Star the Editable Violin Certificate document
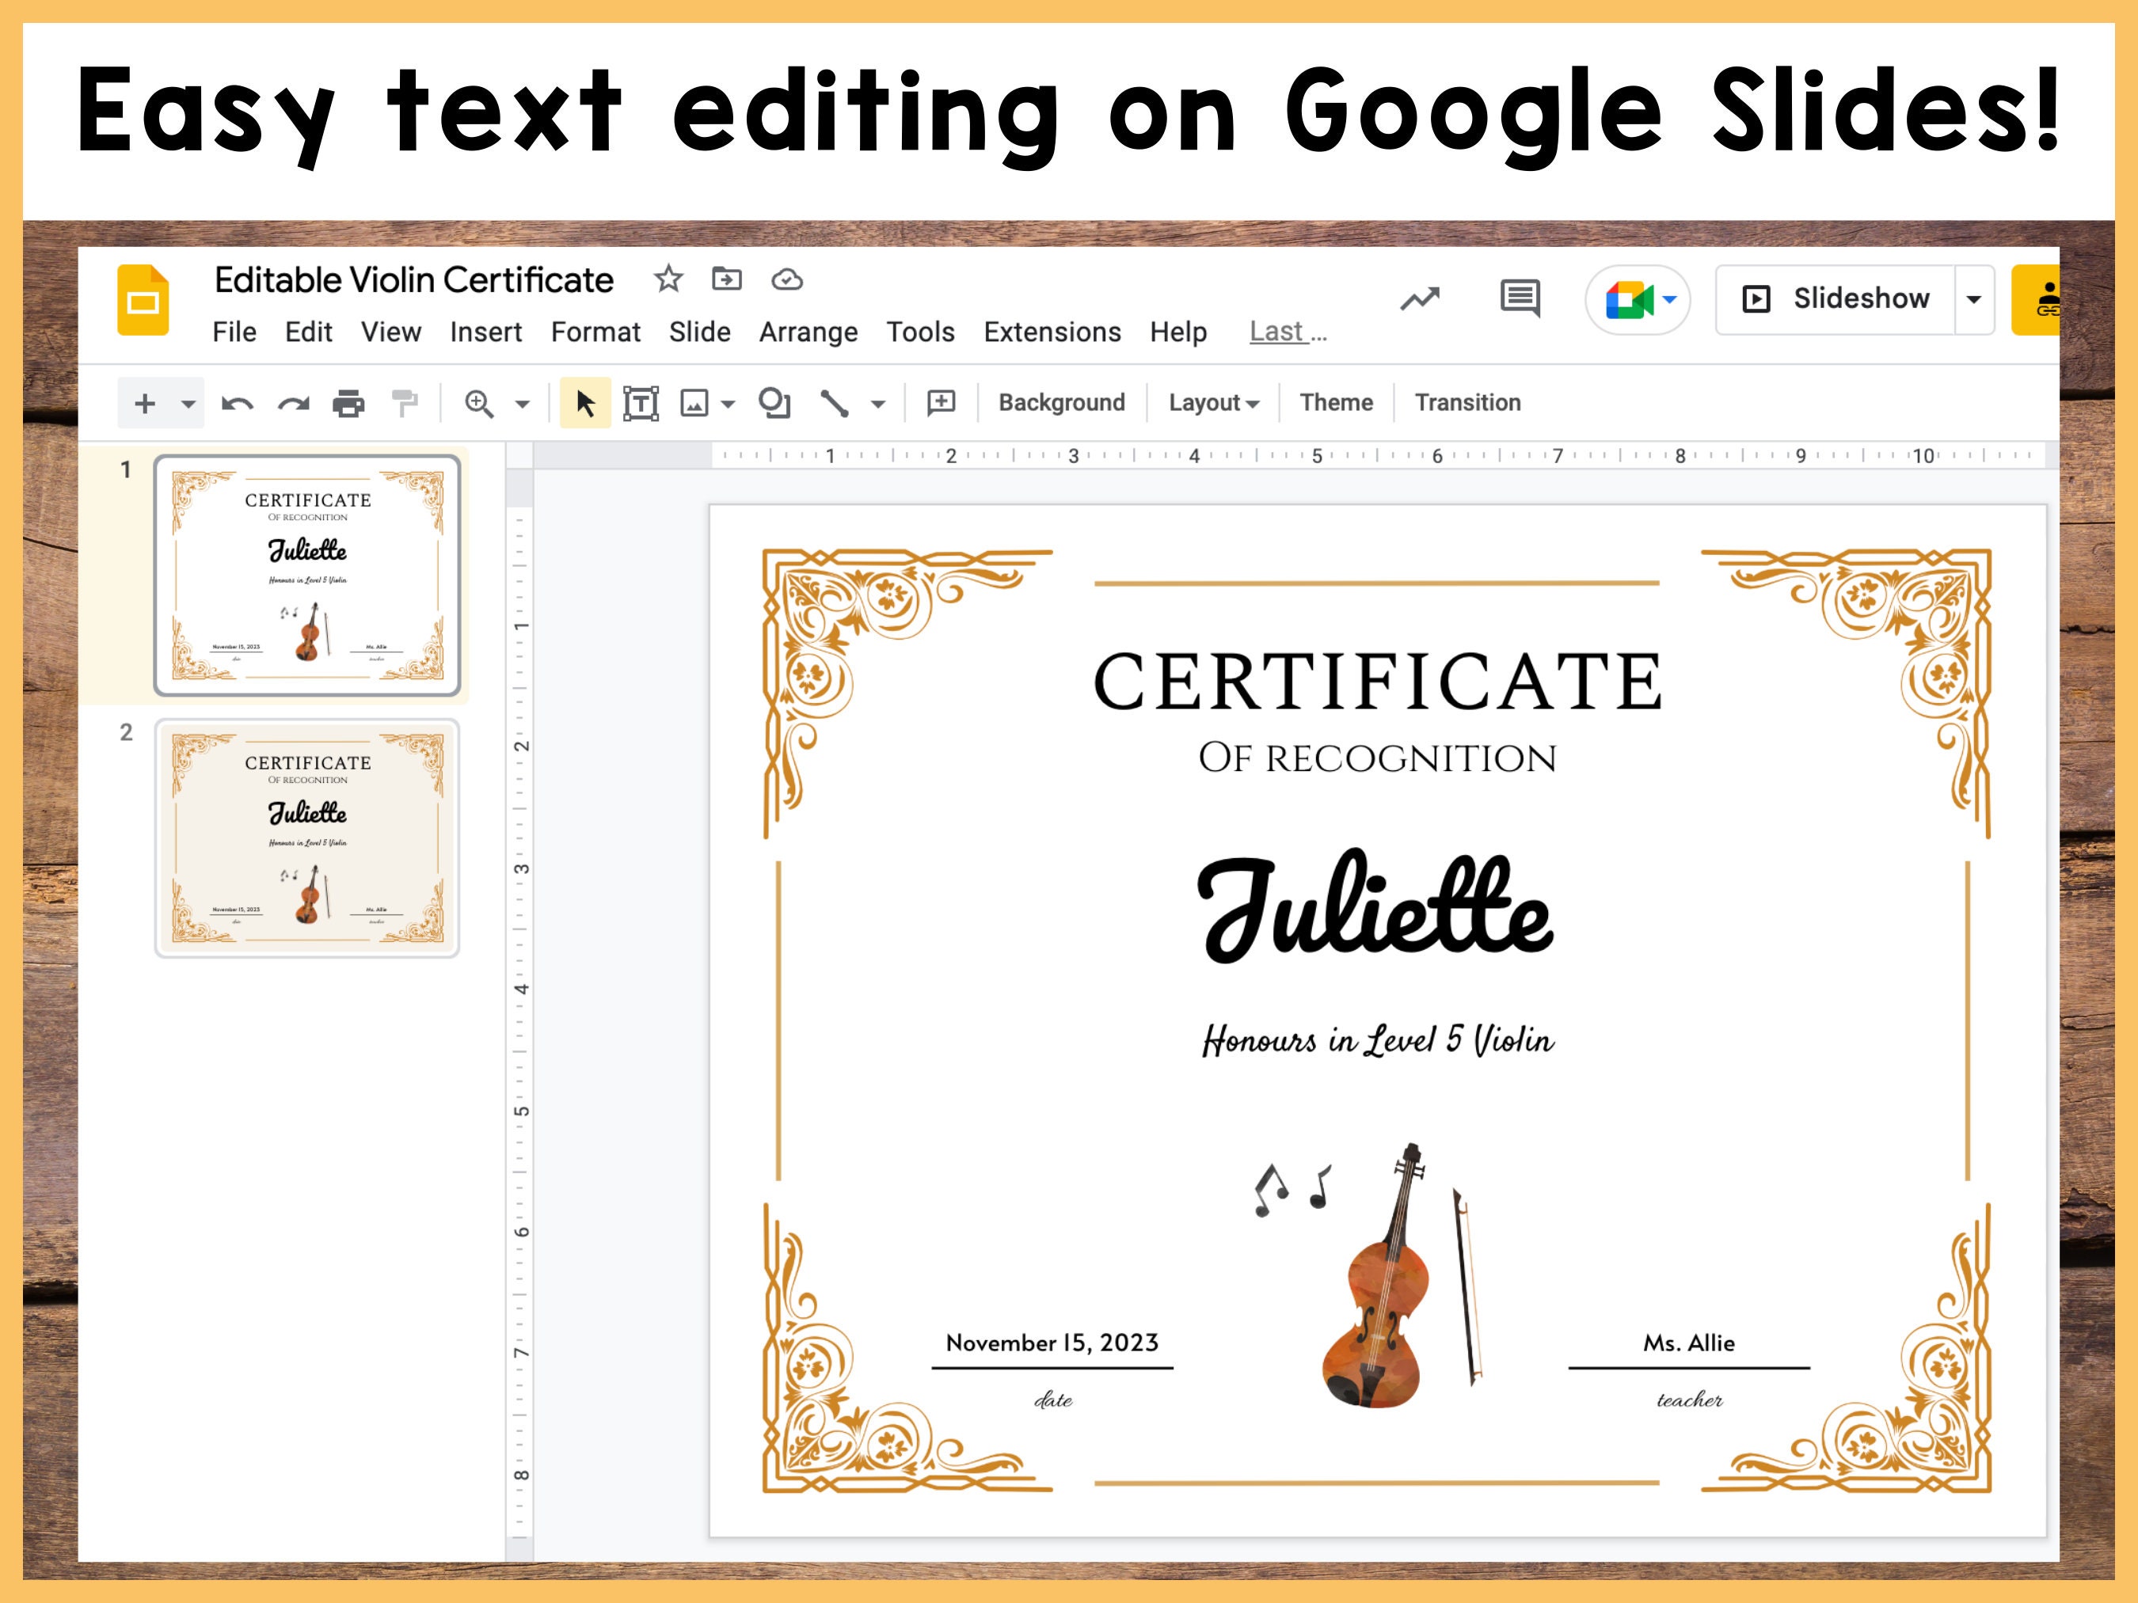The width and height of the screenshot is (2138, 1603). point(668,279)
